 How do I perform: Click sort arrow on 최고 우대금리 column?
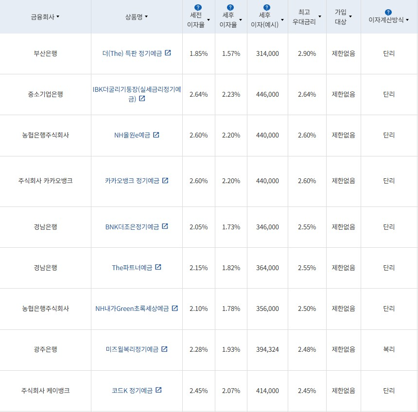[320, 17]
